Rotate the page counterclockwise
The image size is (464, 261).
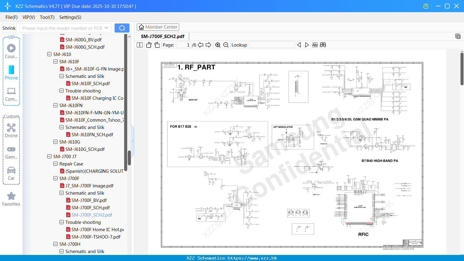point(149,45)
